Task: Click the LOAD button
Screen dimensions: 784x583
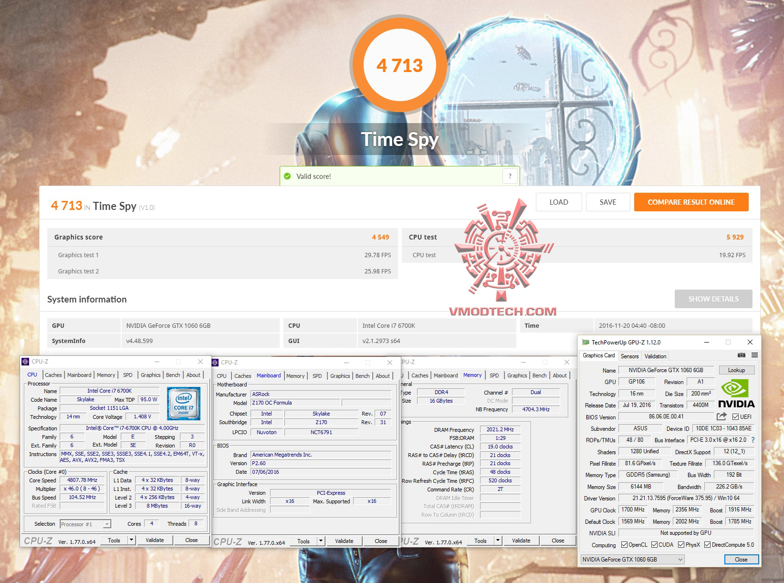Action: coord(559,202)
